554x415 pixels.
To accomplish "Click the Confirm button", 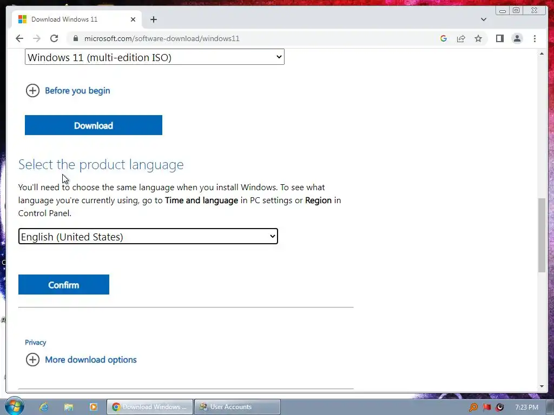I will pyautogui.click(x=64, y=284).
